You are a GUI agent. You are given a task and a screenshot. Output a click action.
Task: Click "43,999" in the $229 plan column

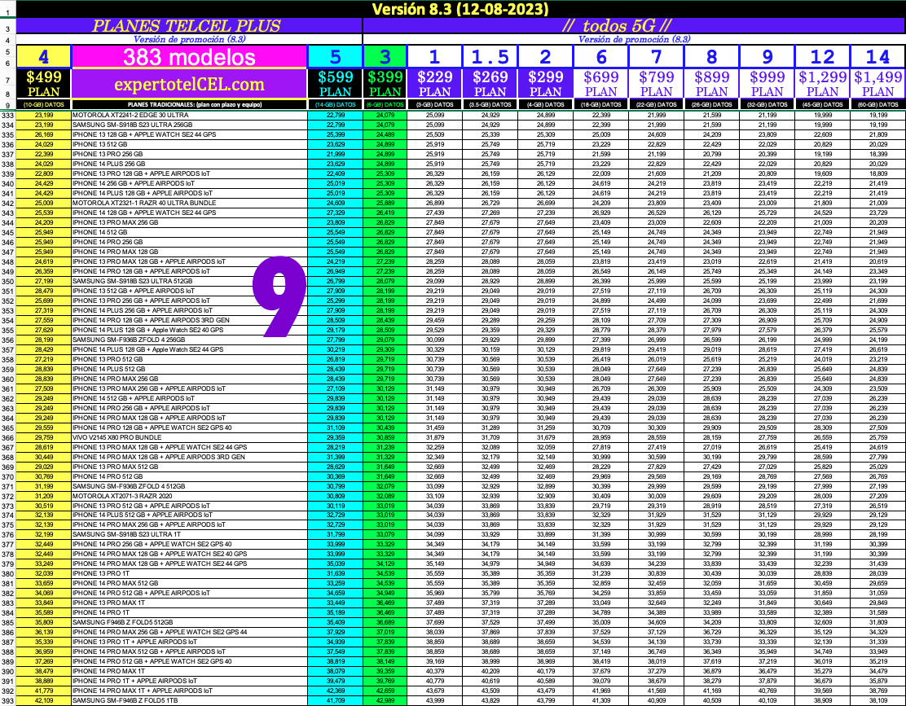434,701
